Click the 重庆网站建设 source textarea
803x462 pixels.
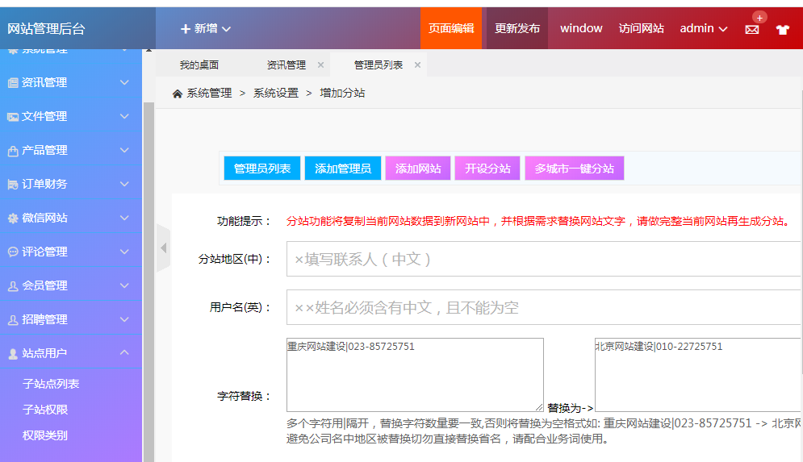click(x=415, y=374)
